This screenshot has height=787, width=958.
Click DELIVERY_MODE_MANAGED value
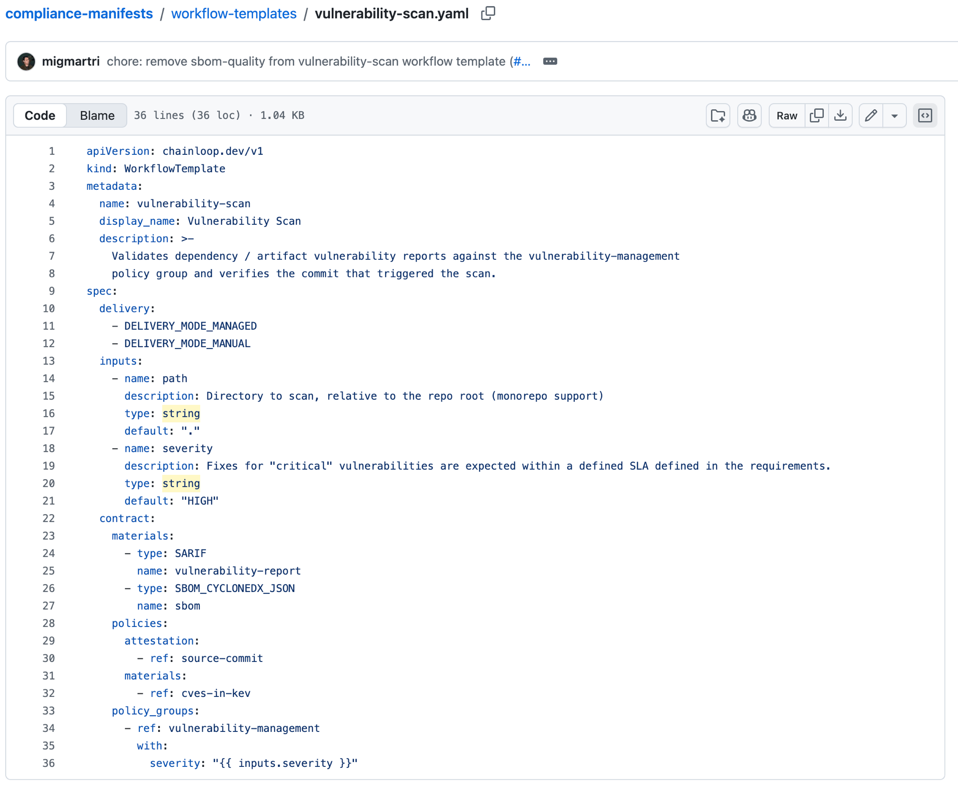191,326
